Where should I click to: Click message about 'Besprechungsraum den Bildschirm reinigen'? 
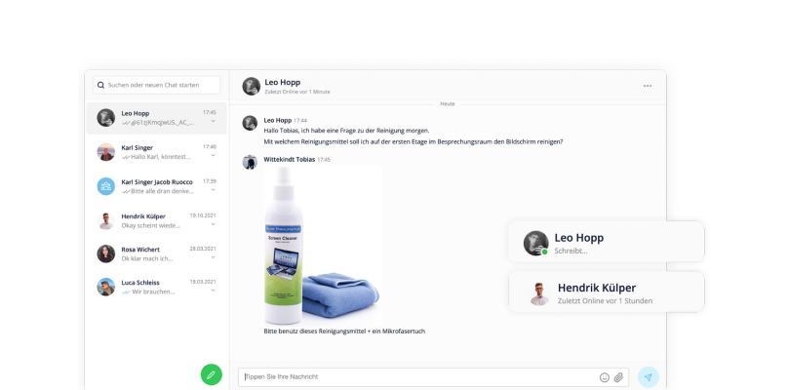tap(414, 141)
